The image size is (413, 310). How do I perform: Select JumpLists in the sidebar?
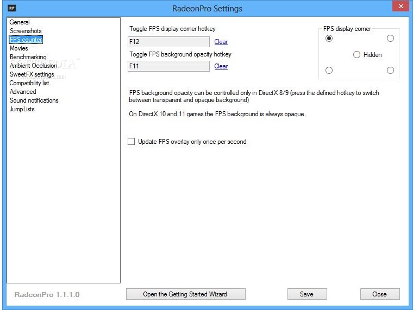coord(22,109)
